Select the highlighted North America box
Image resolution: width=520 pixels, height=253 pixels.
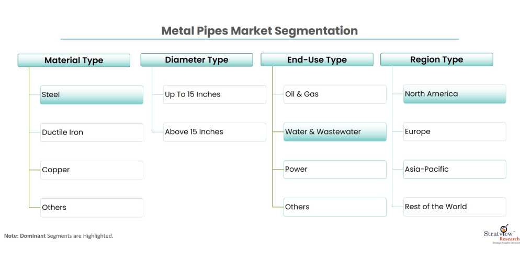455,94
